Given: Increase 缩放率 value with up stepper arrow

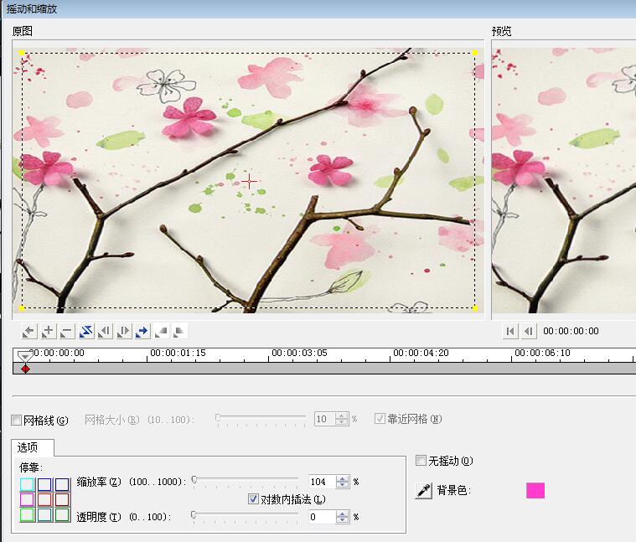Looking at the screenshot, I should (342, 478).
